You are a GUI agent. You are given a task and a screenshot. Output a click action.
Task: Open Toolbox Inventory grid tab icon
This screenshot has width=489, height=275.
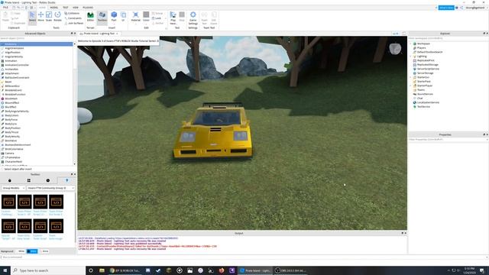click(29, 180)
